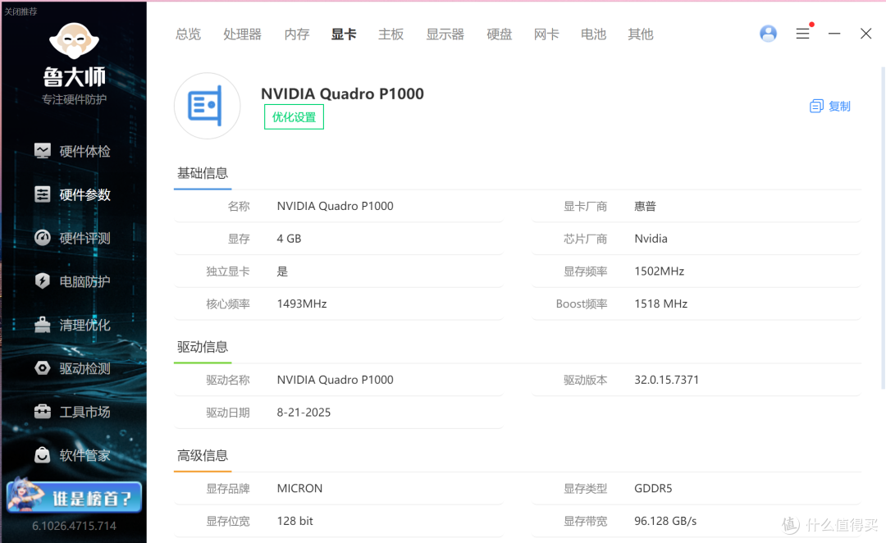Switch to the 总览 tab
Viewport: 886px width, 543px height.
click(x=188, y=34)
